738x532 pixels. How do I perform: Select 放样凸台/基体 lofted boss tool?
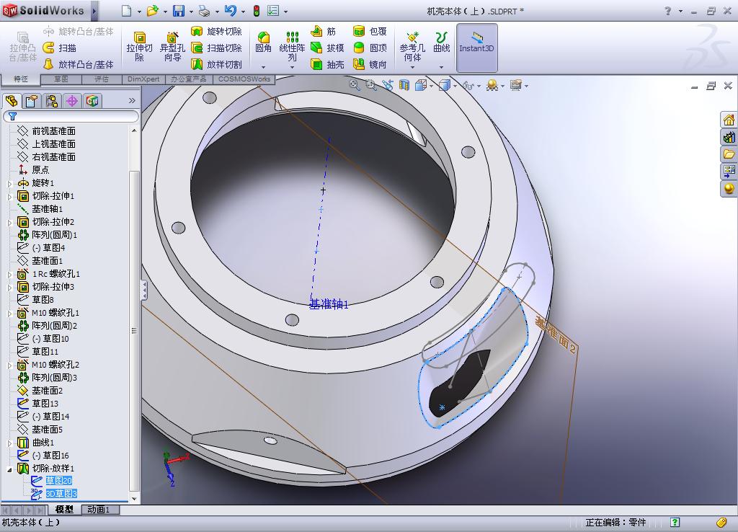tap(78, 64)
